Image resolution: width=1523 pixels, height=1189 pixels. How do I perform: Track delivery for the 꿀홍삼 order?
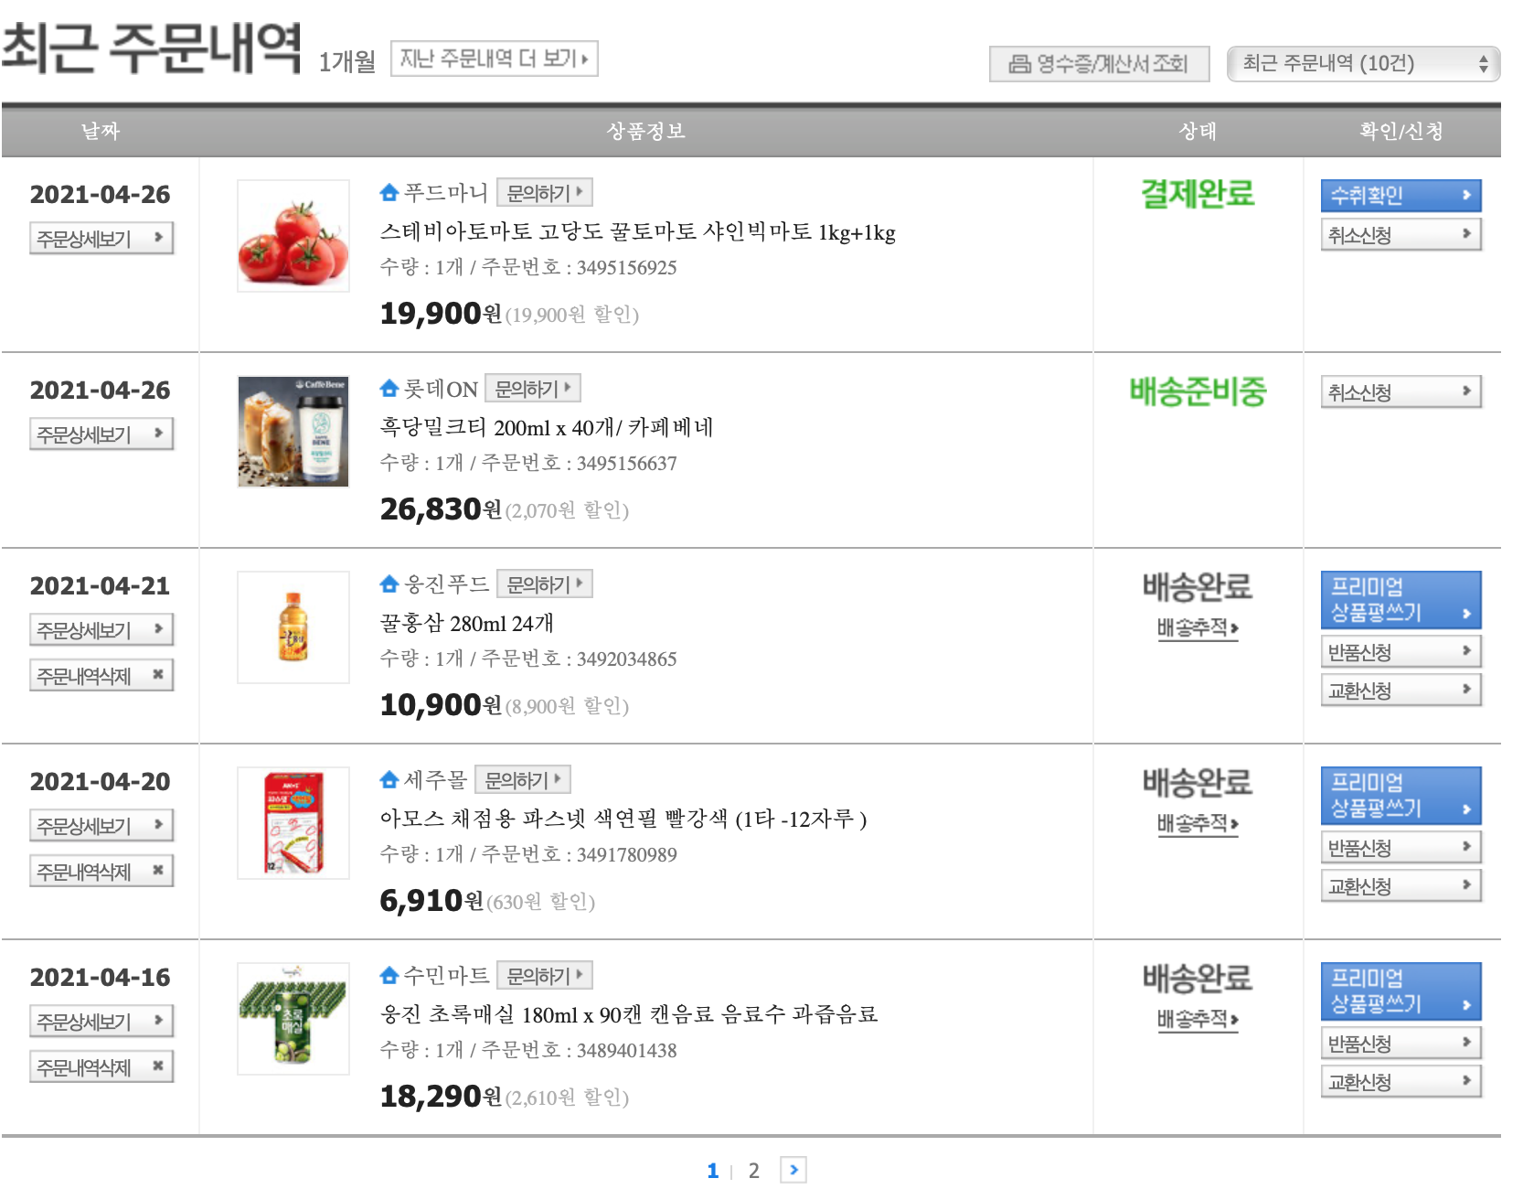[1197, 628]
